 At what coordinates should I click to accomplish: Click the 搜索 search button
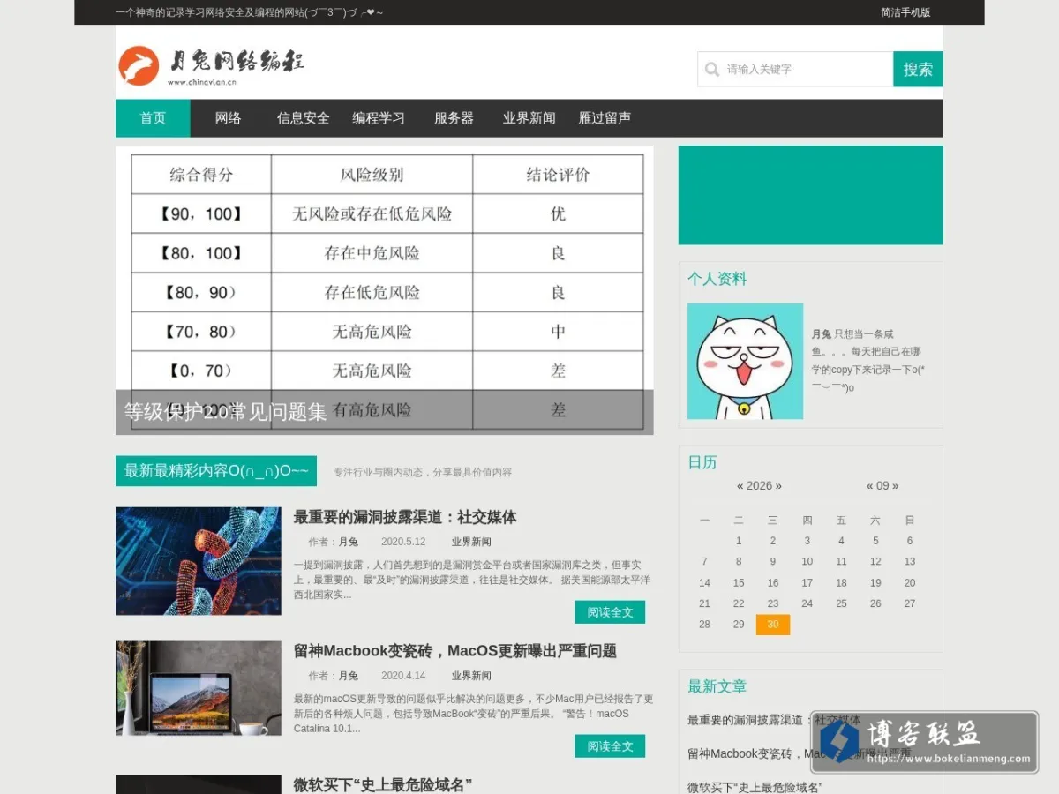click(918, 69)
